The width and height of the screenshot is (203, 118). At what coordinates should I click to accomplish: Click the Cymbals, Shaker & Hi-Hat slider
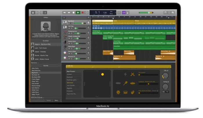tap(148, 84)
